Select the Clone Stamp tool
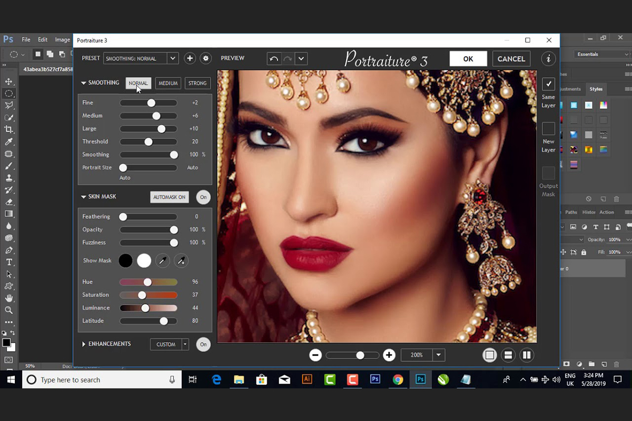 tap(9, 178)
